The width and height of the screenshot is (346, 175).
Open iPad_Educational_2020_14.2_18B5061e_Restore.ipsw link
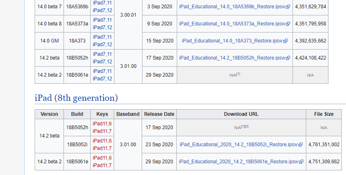[x=239, y=162]
